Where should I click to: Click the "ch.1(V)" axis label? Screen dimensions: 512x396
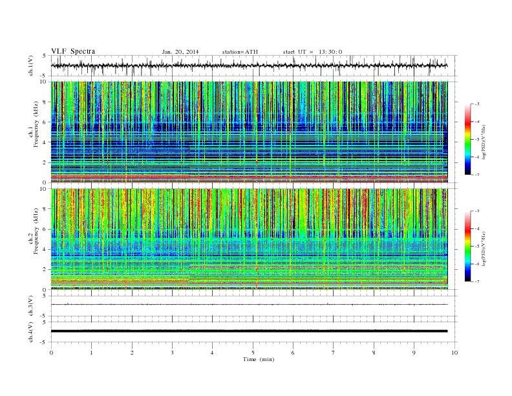[30, 65]
